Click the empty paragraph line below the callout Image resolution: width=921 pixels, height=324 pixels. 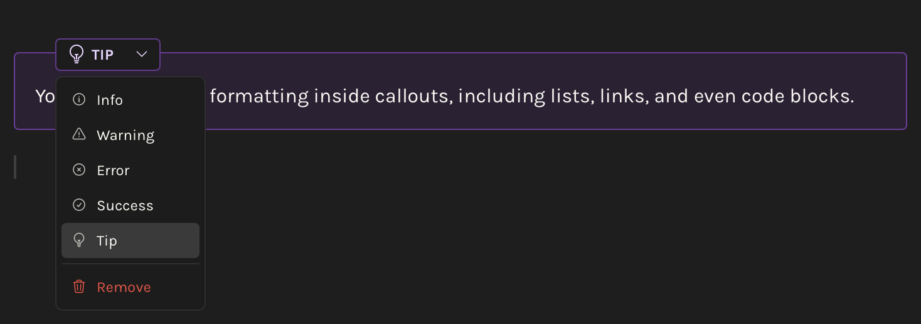coord(439,167)
